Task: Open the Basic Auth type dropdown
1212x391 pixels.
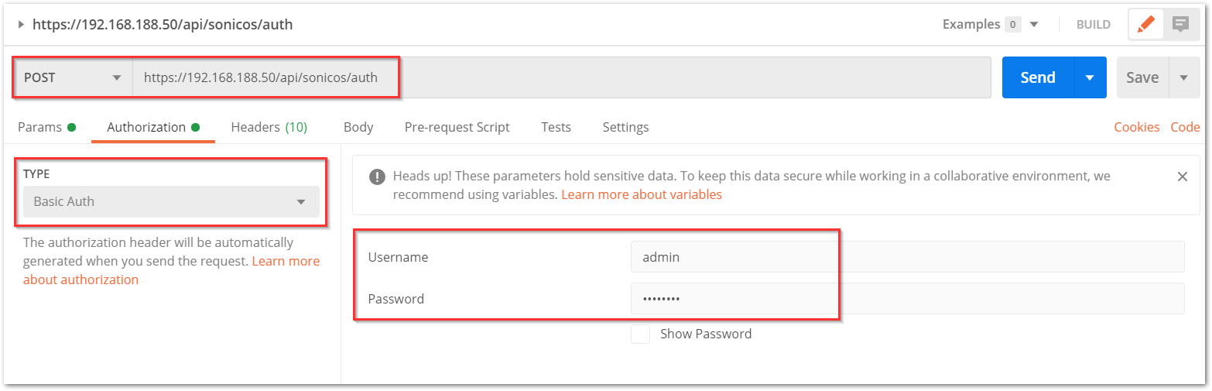Action: pyautogui.click(x=171, y=201)
